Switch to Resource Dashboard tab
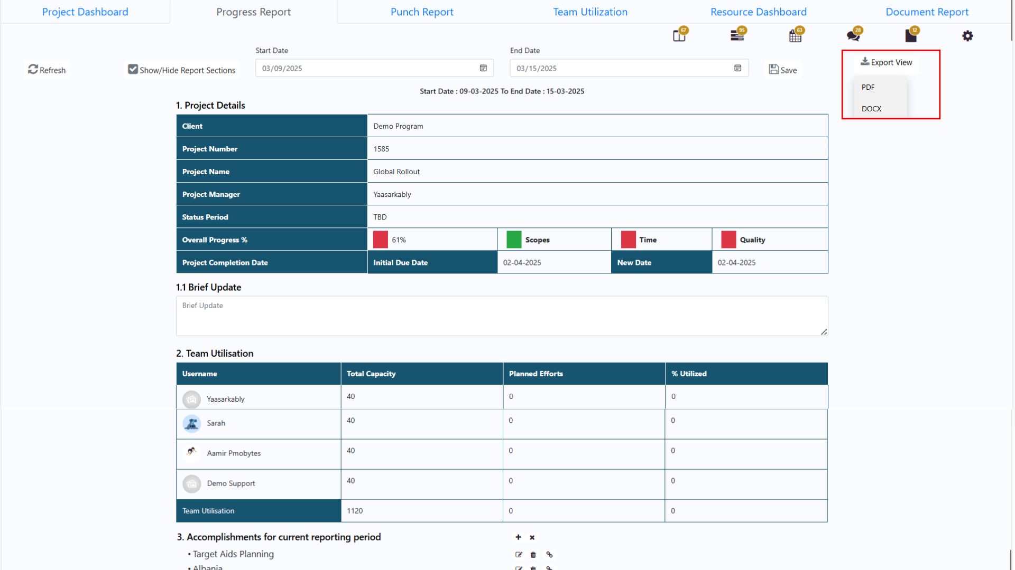 click(x=759, y=12)
